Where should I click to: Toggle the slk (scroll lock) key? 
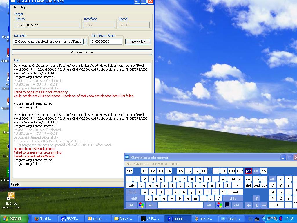[x=256, y=171]
